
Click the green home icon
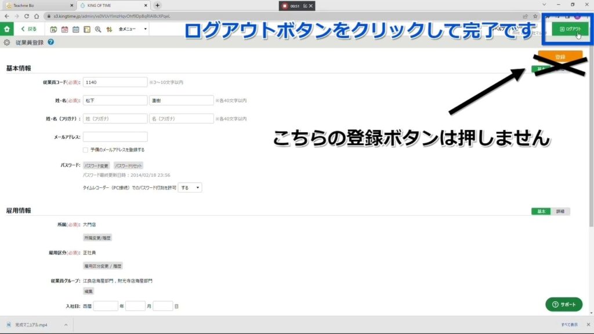point(7,28)
